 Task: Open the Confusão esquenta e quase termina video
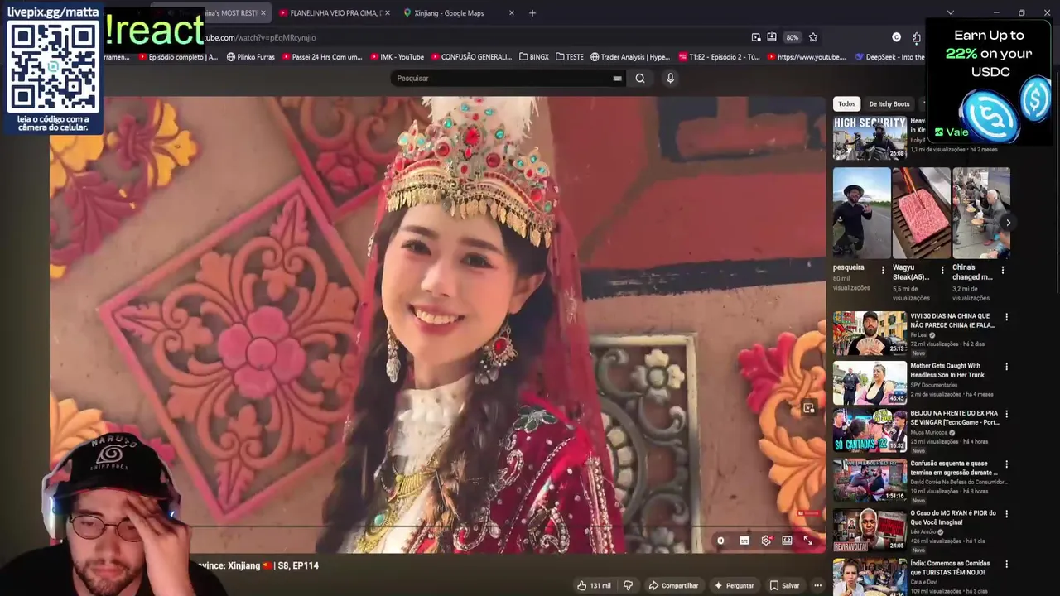tap(954, 469)
